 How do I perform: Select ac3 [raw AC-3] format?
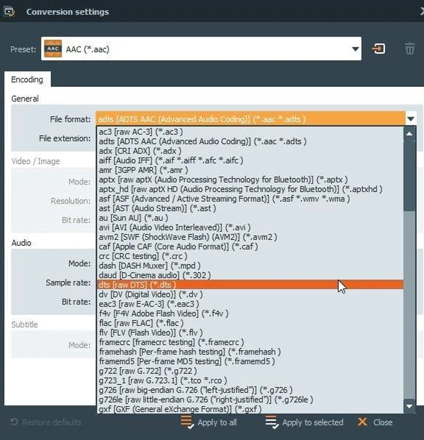click(x=250, y=132)
